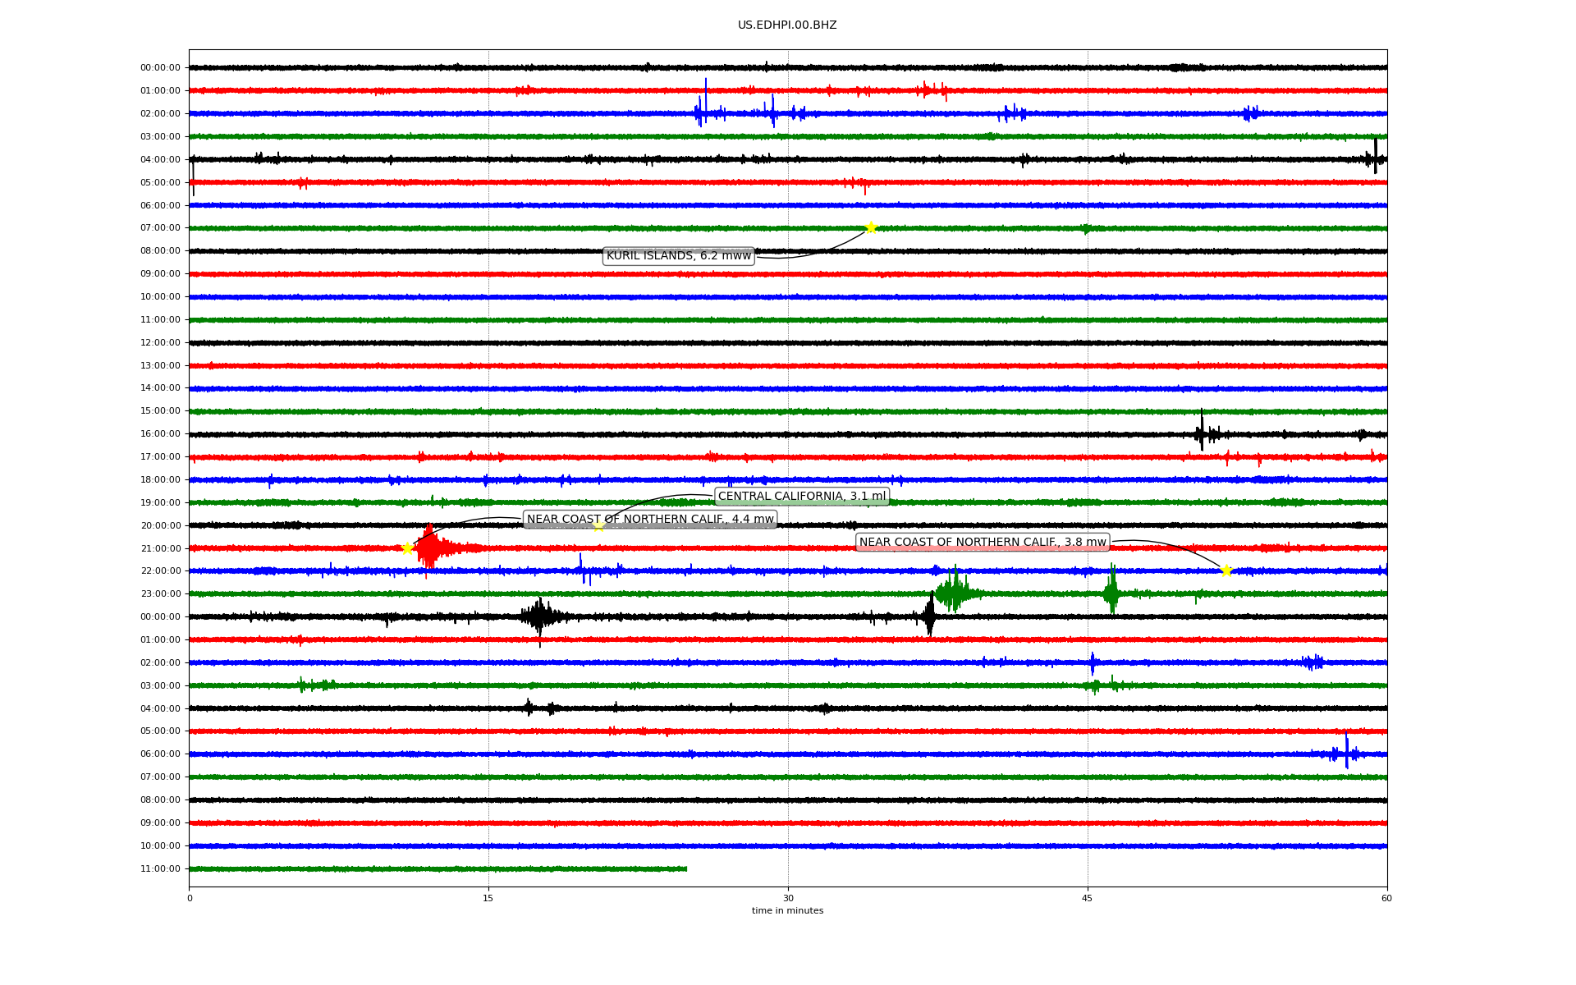Click the CENTRAL CALIFORNIA, 3.1 ml annotation box
1576x985 pixels.
pyautogui.click(x=802, y=496)
